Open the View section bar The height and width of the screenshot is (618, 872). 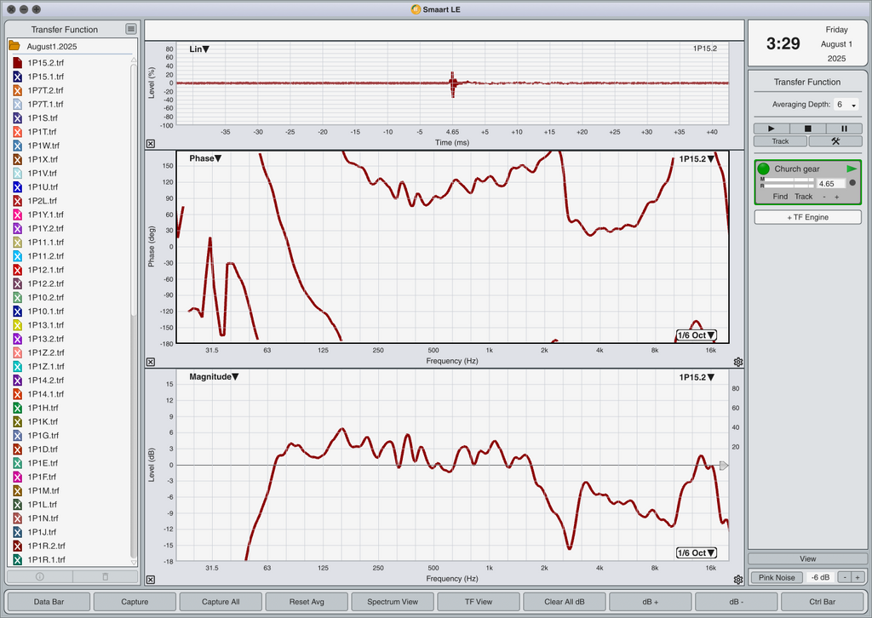(807, 558)
